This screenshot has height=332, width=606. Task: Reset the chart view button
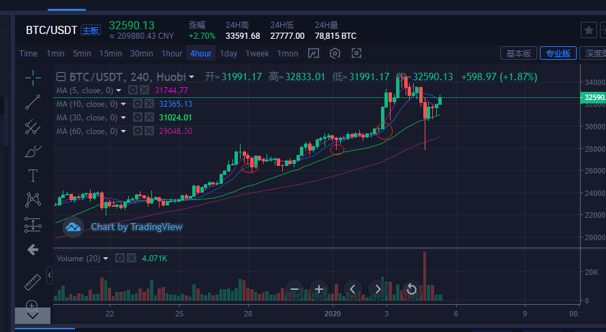[412, 289]
